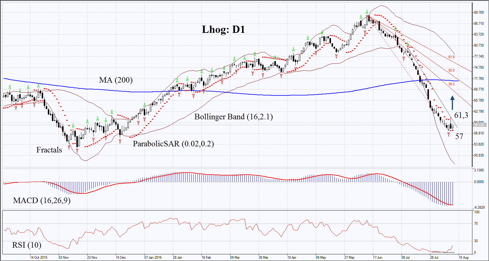Click the '28 Jan' date label
The height and width of the screenshot is (261, 489).
pyautogui.click(x=178, y=258)
